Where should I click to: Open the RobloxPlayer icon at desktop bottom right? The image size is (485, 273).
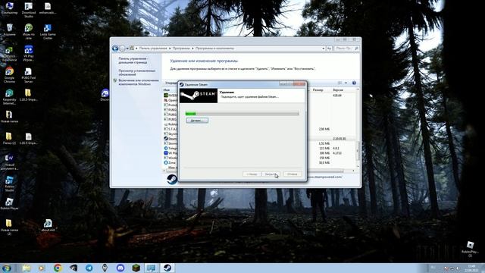pyautogui.click(x=470, y=249)
